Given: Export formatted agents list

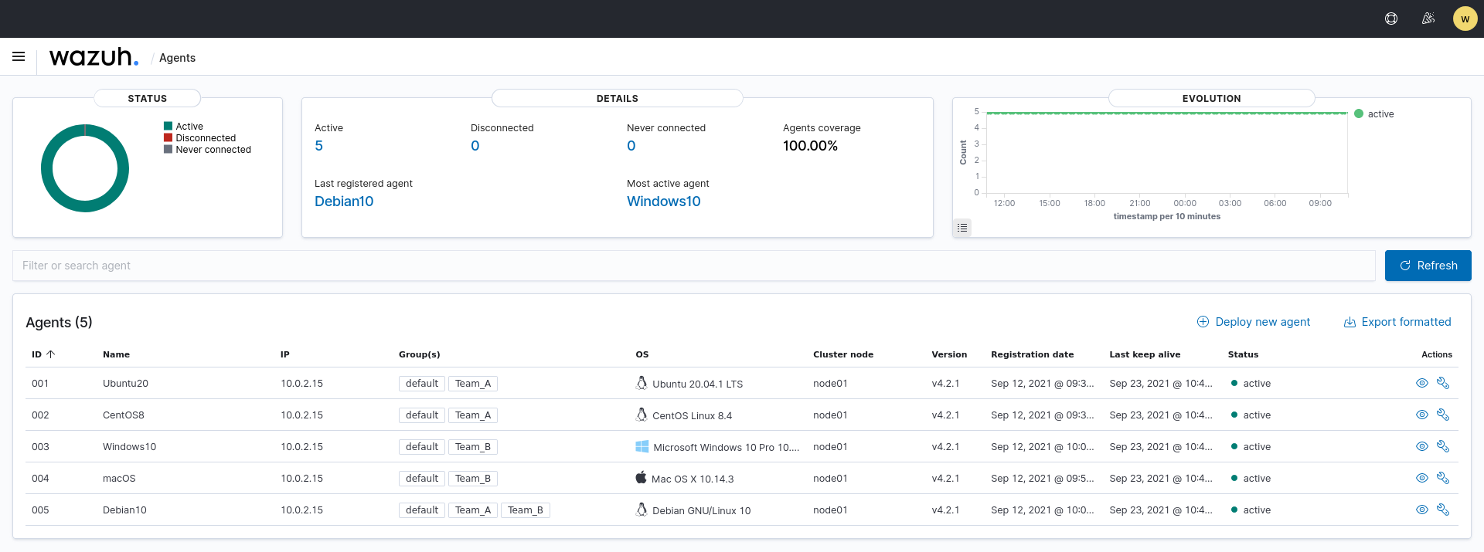Looking at the screenshot, I should [1397, 322].
